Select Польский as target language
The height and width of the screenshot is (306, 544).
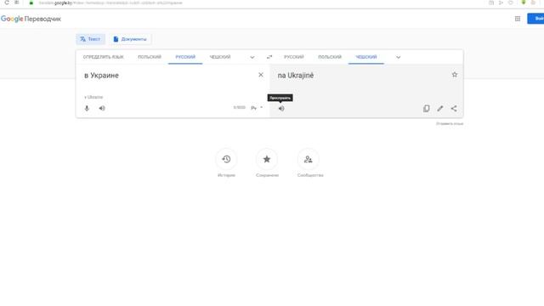pyautogui.click(x=330, y=57)
